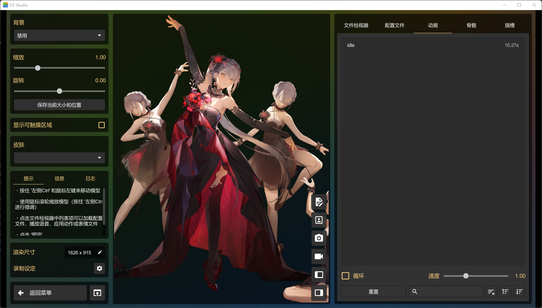Viewport: 542px width, 308px height.
Task: Open the 日志 tab
Action: click(90, 179)
